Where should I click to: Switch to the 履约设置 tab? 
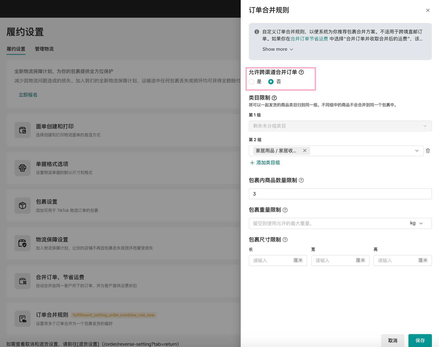16,49
